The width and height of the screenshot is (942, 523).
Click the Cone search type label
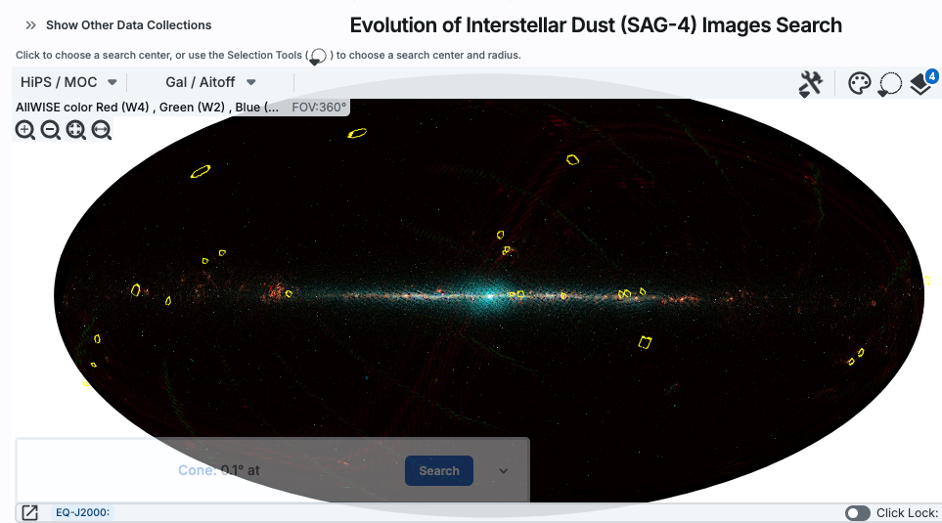(196, 470)
